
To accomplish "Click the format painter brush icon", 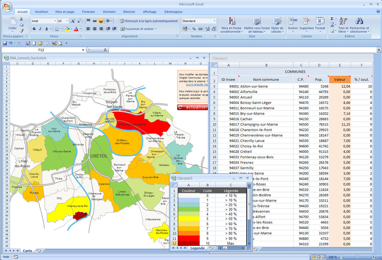I will [x=21, y=31].
